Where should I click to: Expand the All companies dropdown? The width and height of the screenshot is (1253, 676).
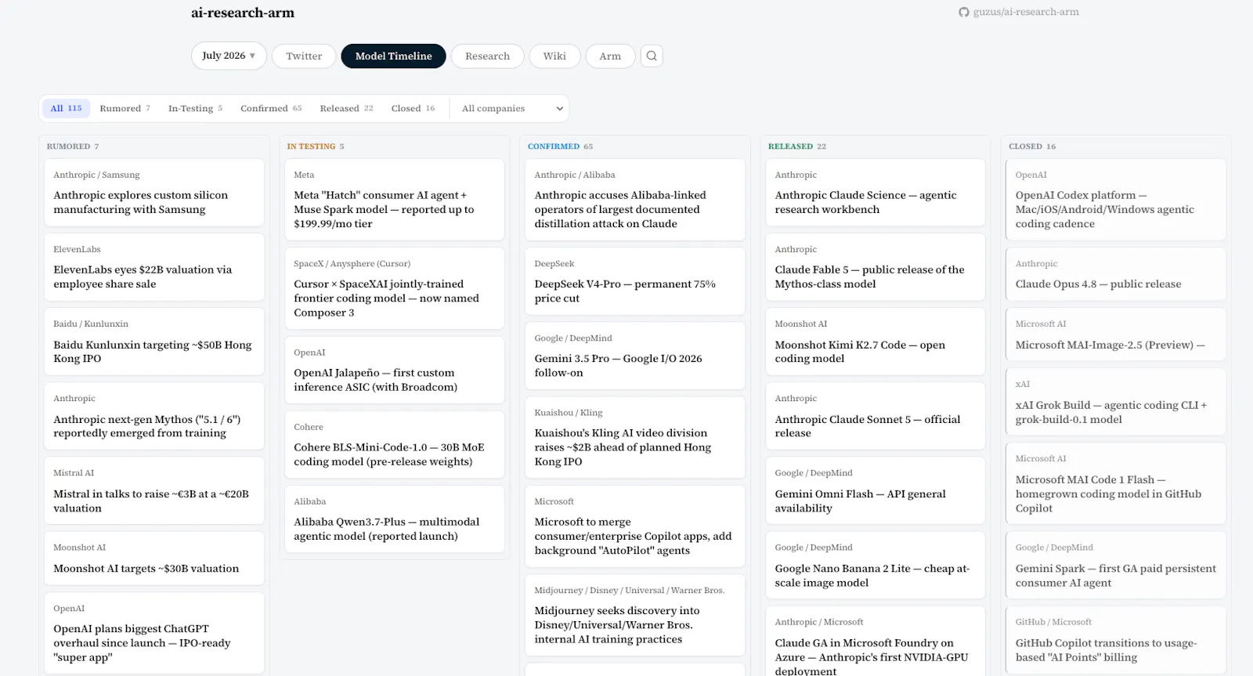(512, 108)
